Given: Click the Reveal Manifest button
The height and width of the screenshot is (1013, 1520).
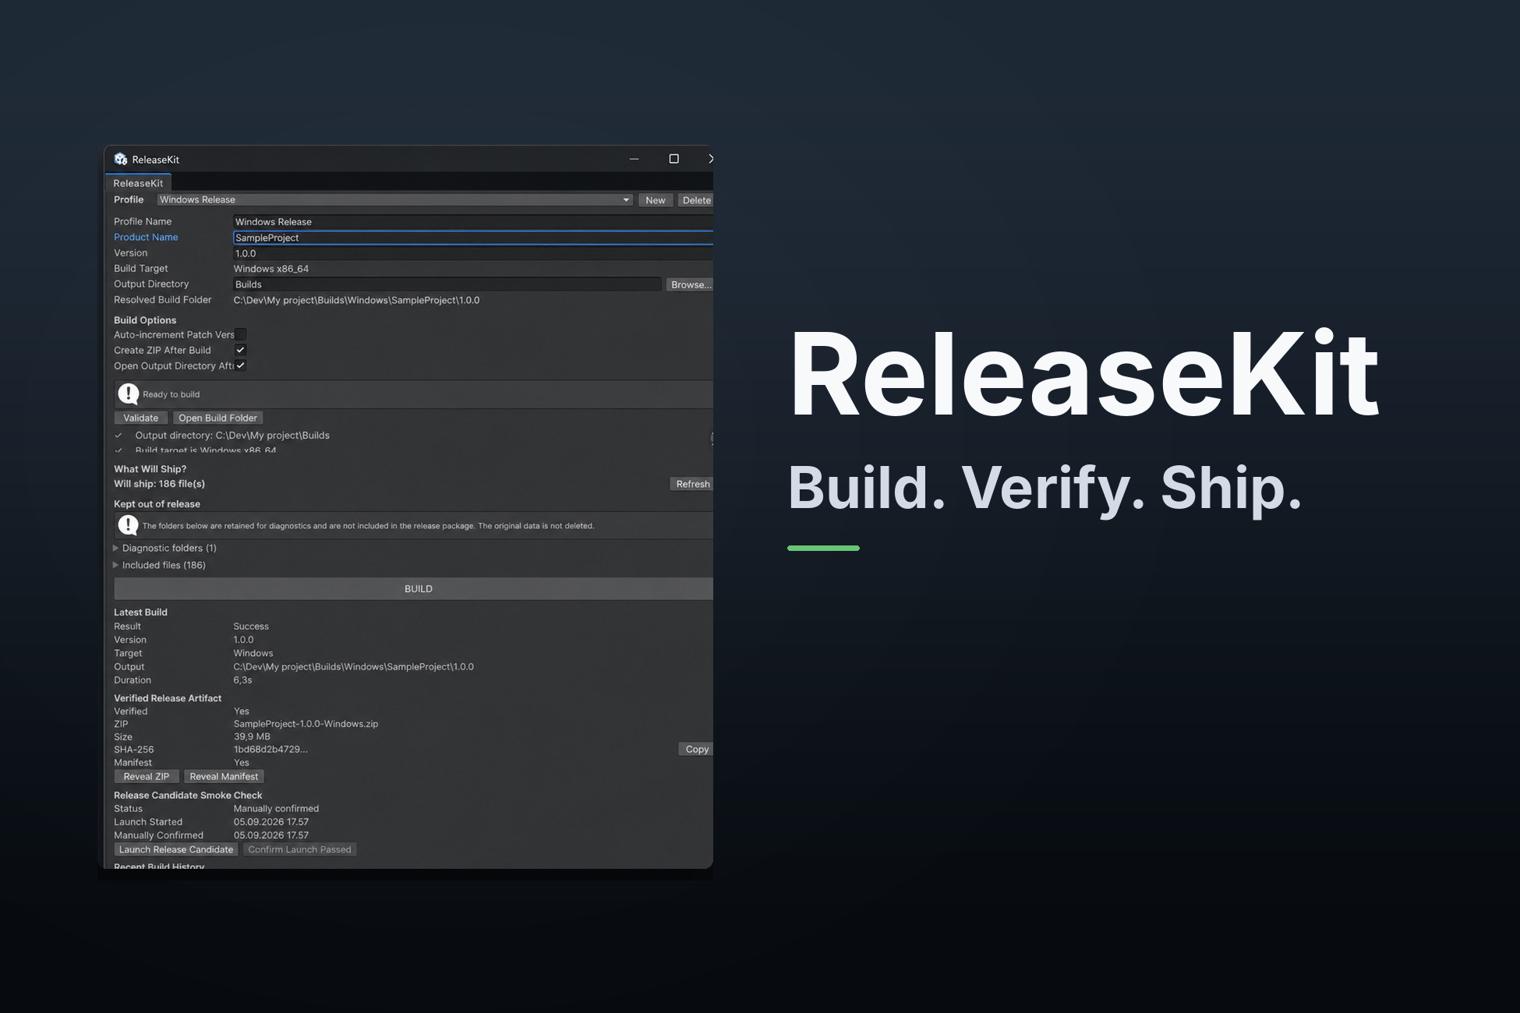Looking at the screenshot, I should pyautogui.click(x=224, y=776).
